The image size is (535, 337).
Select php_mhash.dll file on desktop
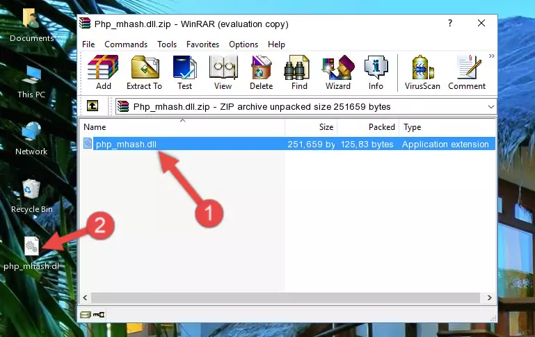pyautogui.click(x=31, y=254)
